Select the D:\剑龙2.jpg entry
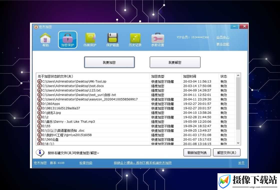The height and width of the screenshot is (190, 280). (x=136, y=113)
